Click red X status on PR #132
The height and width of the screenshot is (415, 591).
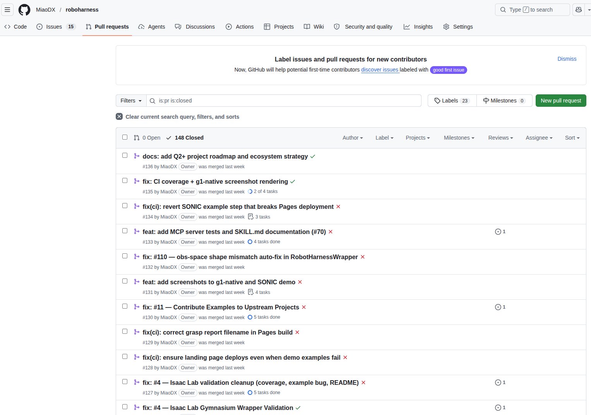click(x=363, y=257)
